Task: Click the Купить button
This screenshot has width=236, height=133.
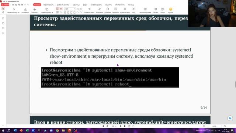Action: 170,10
